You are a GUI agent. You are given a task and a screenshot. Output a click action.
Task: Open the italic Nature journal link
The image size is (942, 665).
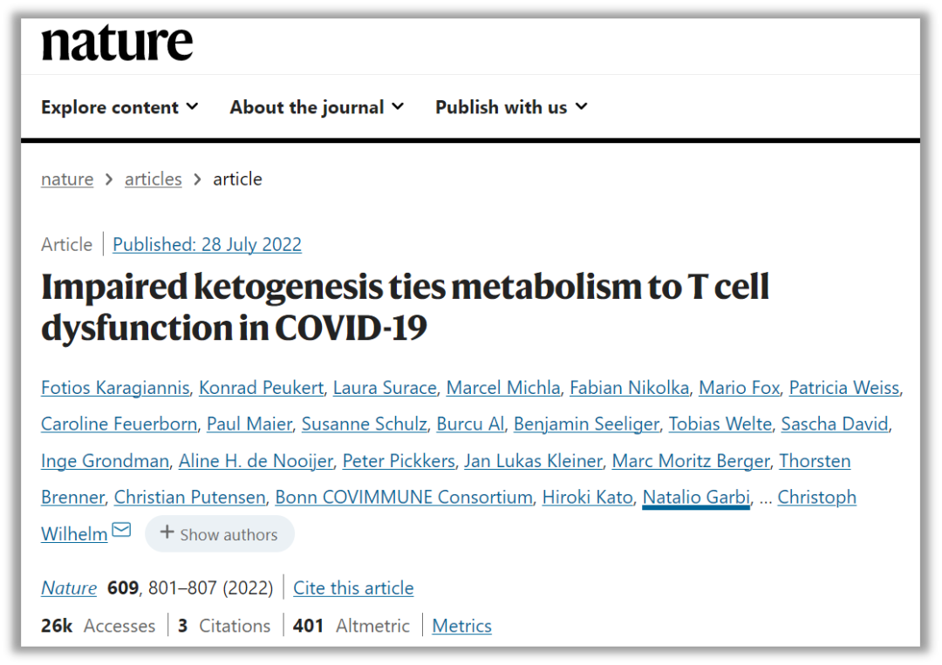[x=69, y=587]
